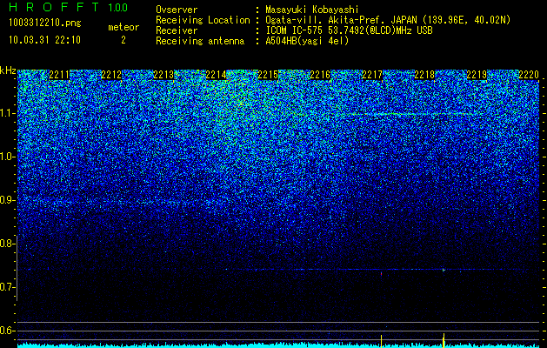Click the 1.1 frequency axis label

click(x=6, y=113)
